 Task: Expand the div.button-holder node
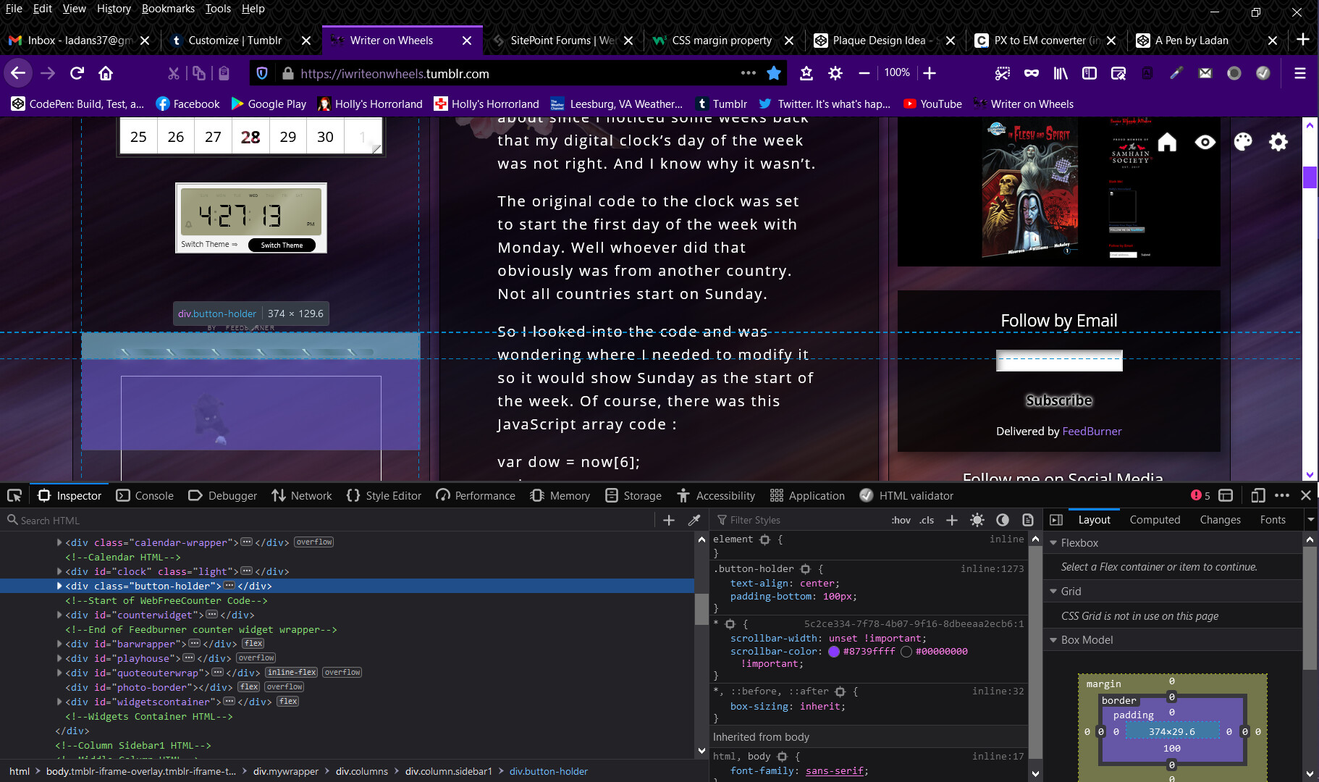coord(59,586)
